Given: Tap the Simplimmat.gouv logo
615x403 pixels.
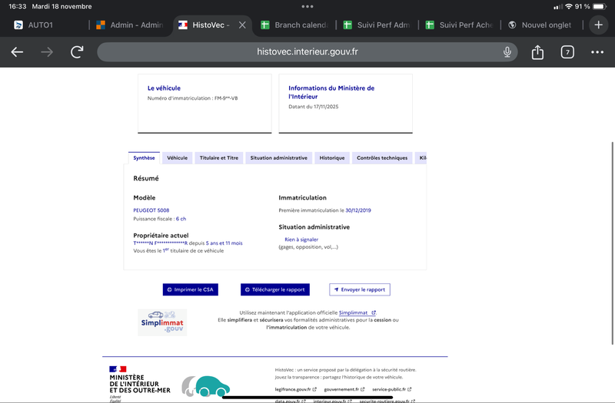Looking at the screenshot, I should [162, 322].
